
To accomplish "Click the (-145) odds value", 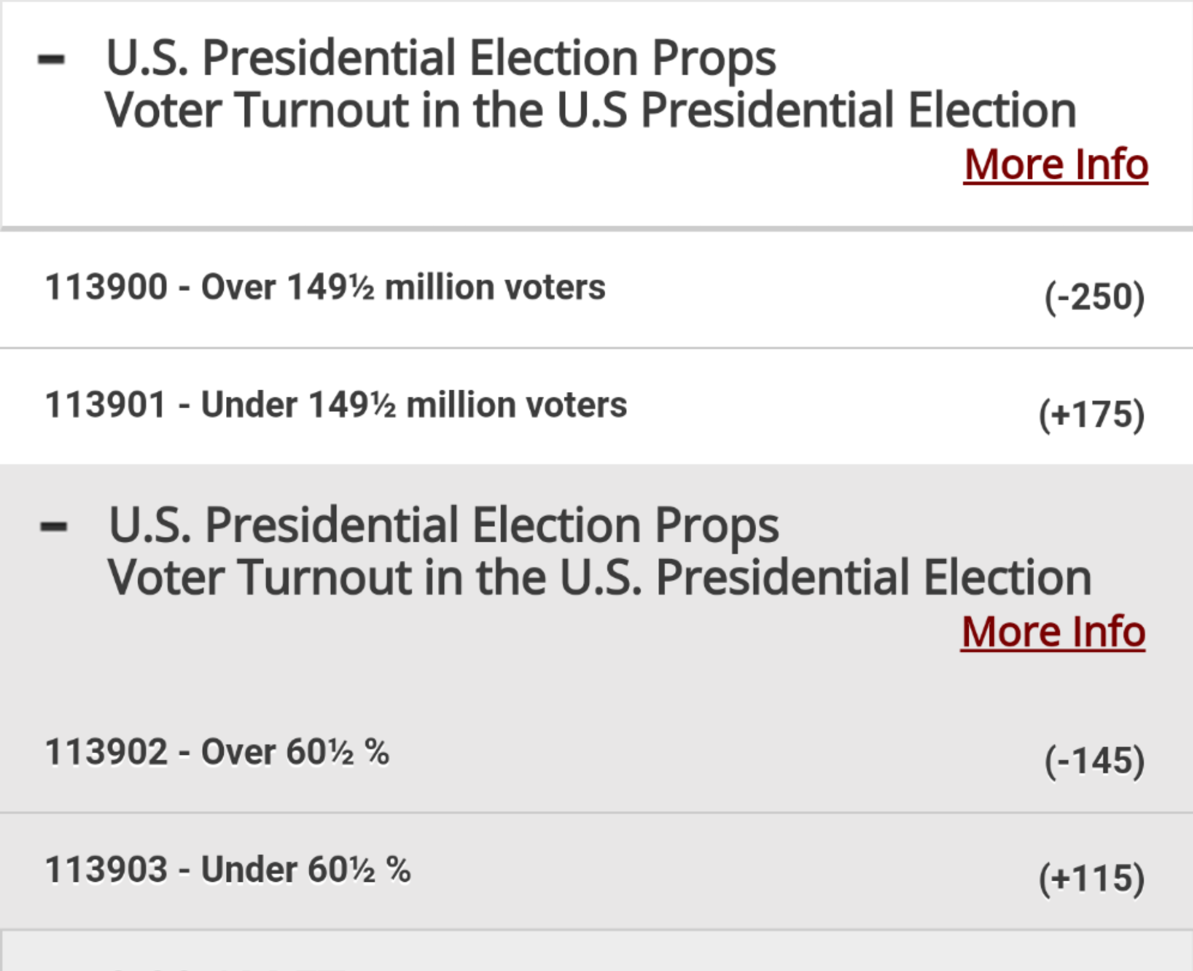I will (1095, 761).
